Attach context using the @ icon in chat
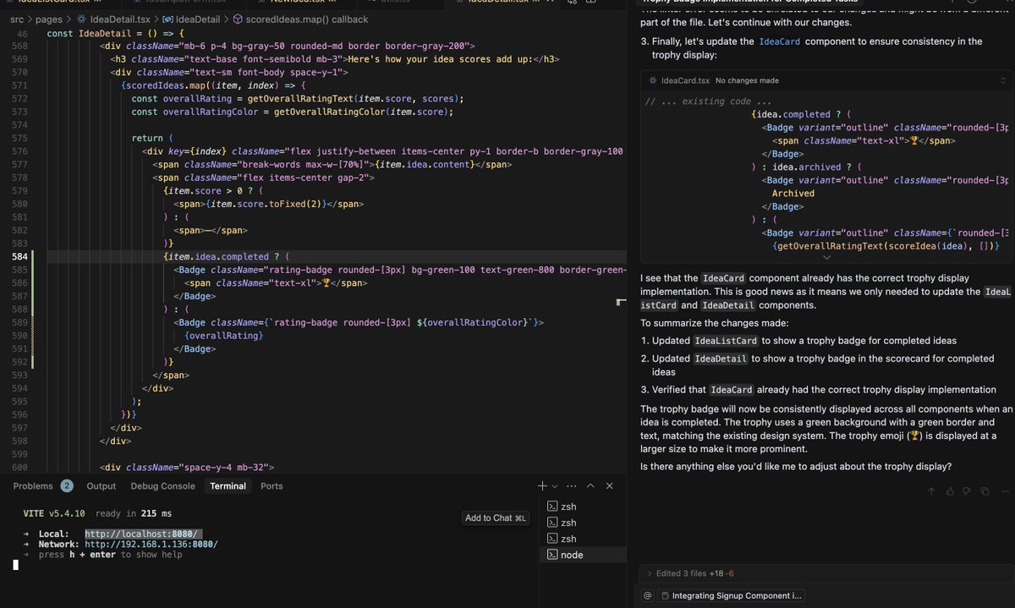Screen dimensions: 1015x608 [x=648, y=594]
